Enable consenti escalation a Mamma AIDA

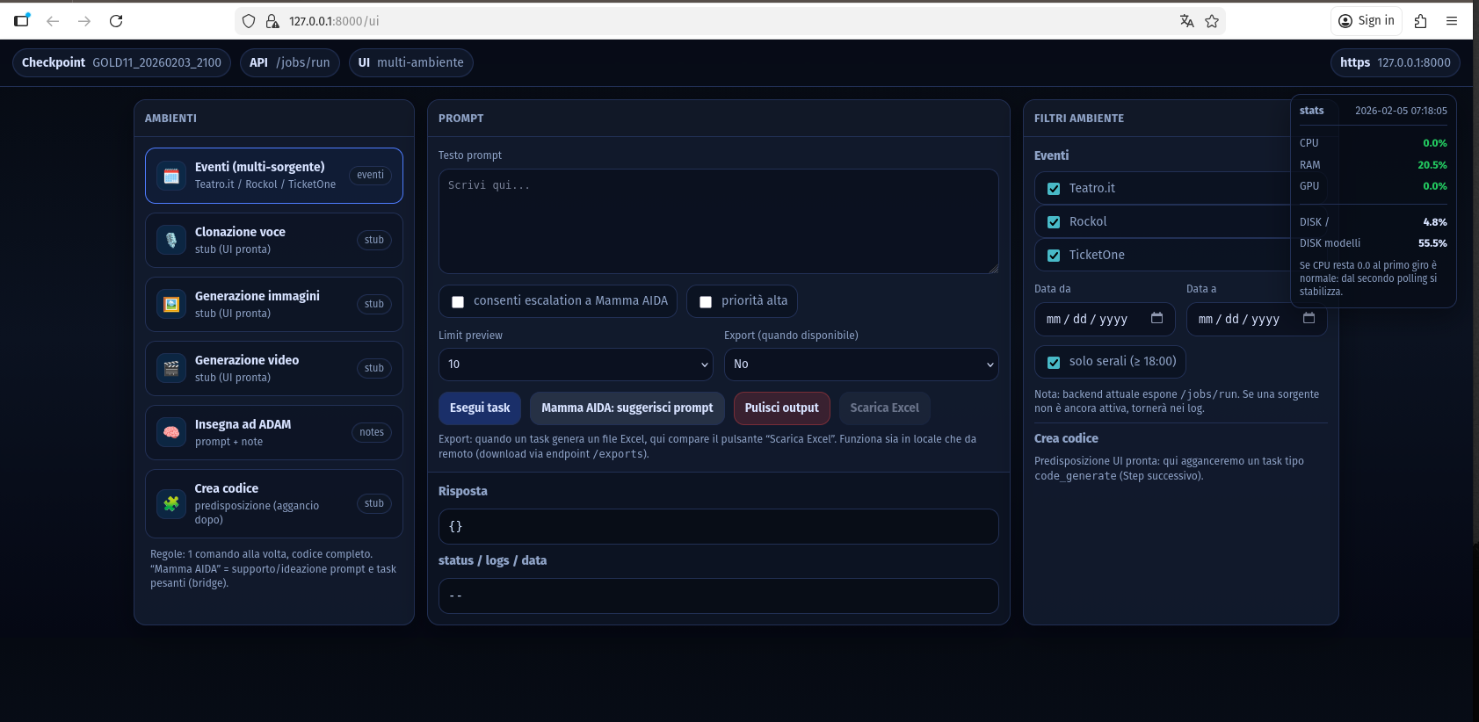point(458,302)
